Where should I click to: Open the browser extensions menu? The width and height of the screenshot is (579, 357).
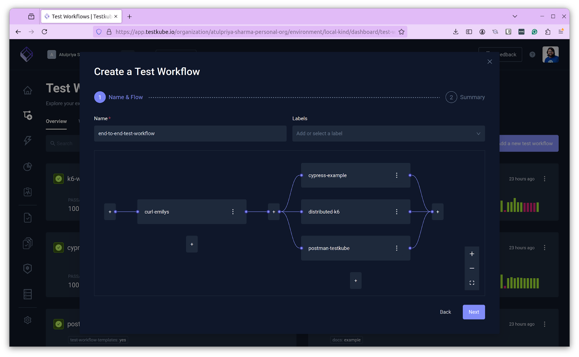point(548,32)
